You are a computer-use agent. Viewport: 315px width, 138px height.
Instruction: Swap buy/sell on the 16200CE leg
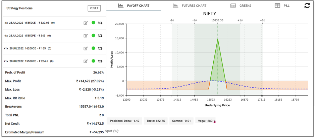pyautogui.click(x=100, y=48)
